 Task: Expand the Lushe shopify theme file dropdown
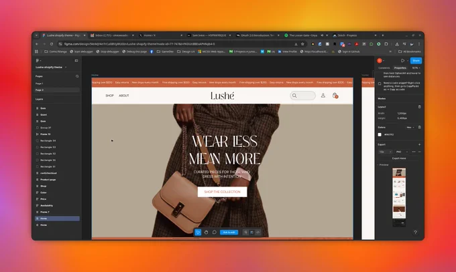(x=66, y=67)
